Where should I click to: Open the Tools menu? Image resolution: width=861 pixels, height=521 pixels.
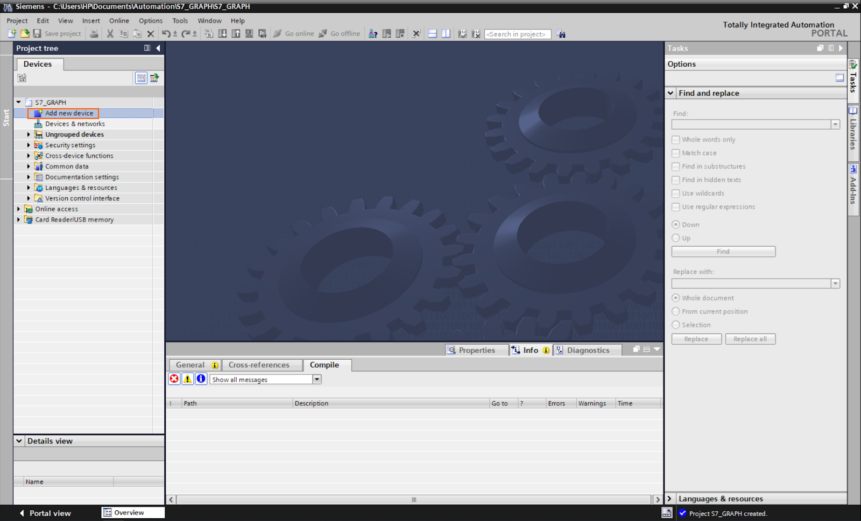[180, 20]
